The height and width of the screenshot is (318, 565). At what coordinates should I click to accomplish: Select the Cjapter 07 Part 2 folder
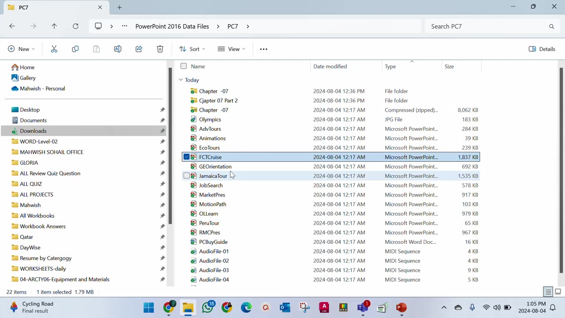click(x=218, y=101)
